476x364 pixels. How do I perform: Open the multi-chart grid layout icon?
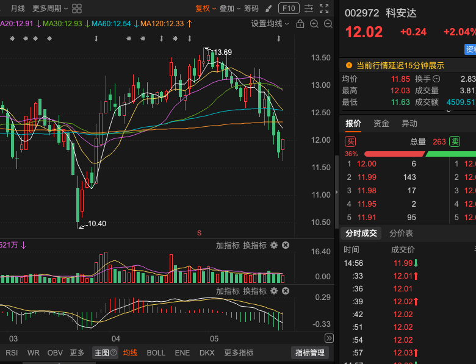77,9
